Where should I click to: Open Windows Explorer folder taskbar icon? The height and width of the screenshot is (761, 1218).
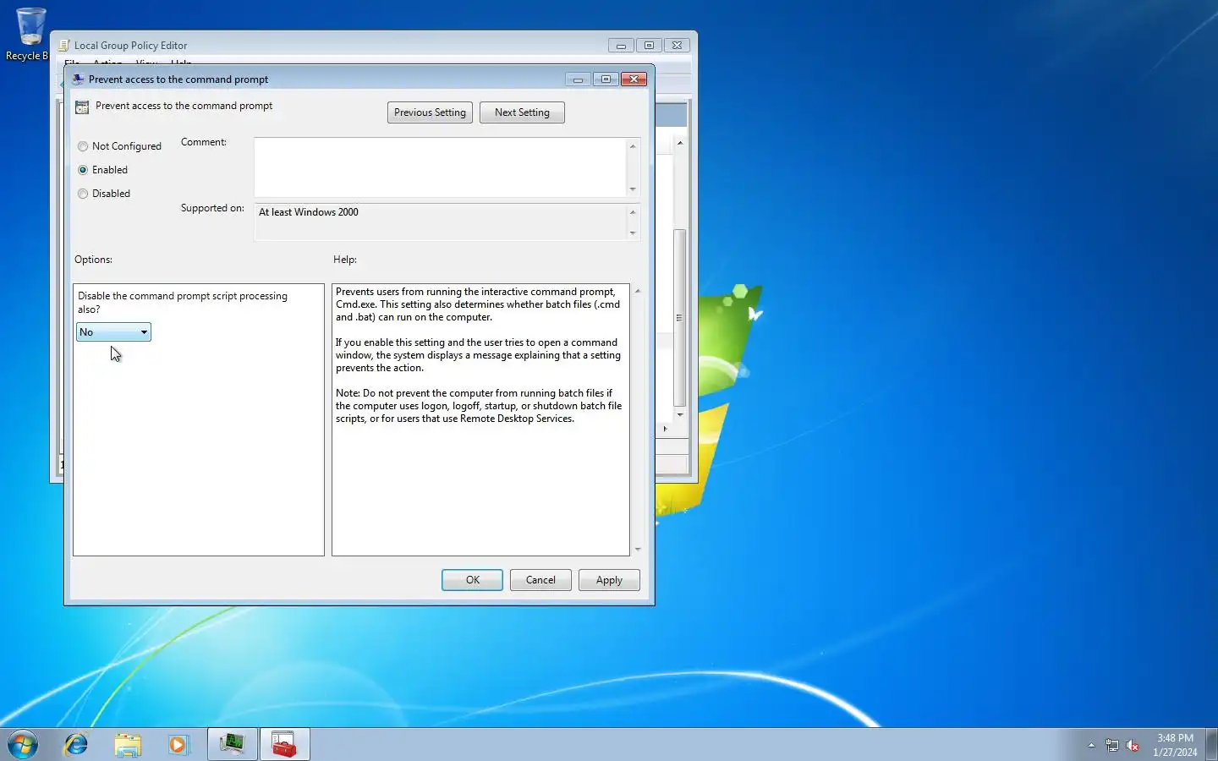tap(128, 744)
